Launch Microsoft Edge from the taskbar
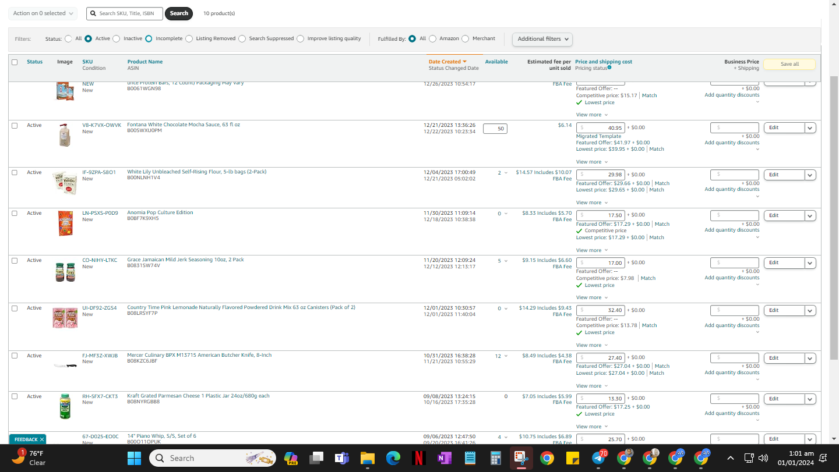 pyautogui.click(x=393, y=458)
